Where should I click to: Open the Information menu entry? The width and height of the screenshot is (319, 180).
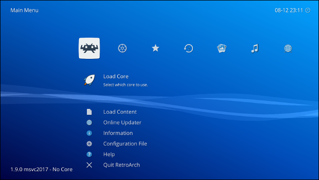point(118,133)
